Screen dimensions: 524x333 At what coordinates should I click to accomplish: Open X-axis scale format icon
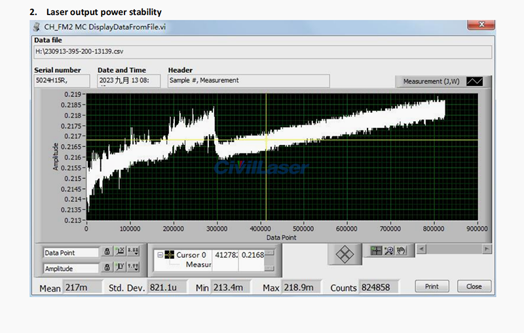[x=133, y=252]
